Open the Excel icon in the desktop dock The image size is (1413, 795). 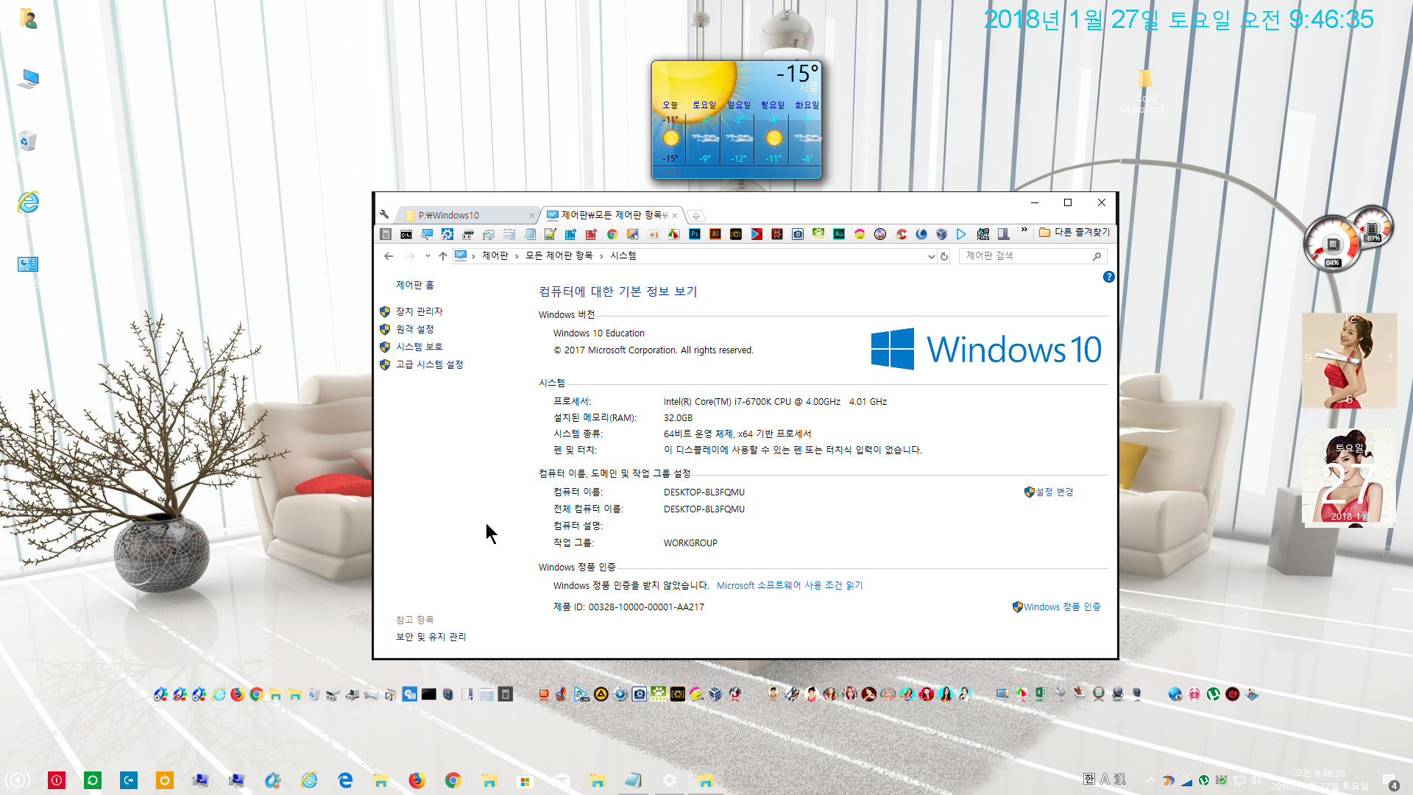[1041, 693]
